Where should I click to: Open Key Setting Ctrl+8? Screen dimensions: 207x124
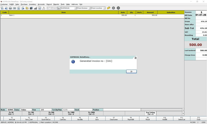[x=150, y=113]
